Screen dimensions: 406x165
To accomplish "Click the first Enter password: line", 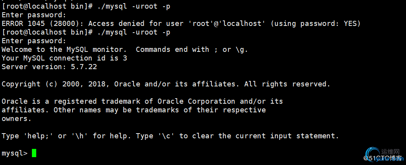I will [34, 15].
